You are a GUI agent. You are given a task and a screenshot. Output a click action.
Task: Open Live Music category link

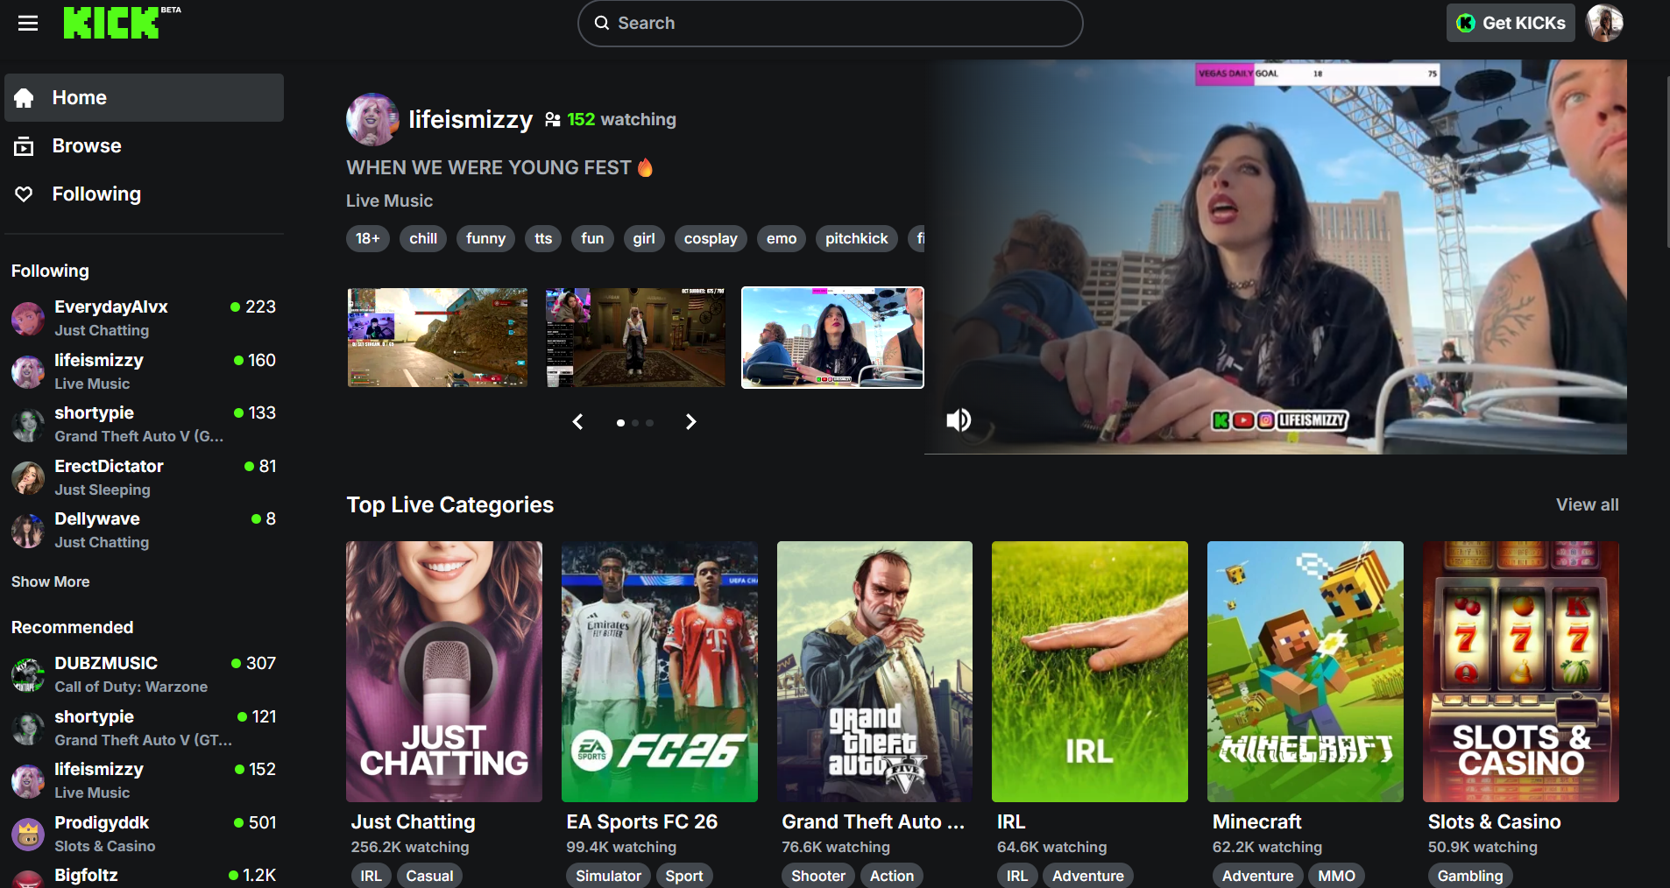point(389,201)
